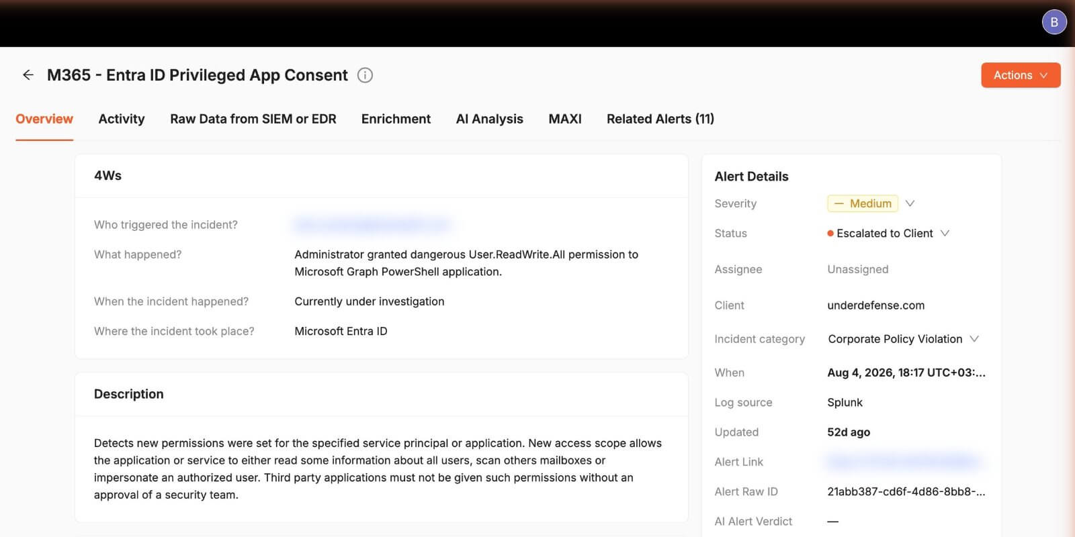This screenshot has width=1075, height=537.
Task: View the AI Analysis tab
Action: pyautogui.click(x=489, y=119)
